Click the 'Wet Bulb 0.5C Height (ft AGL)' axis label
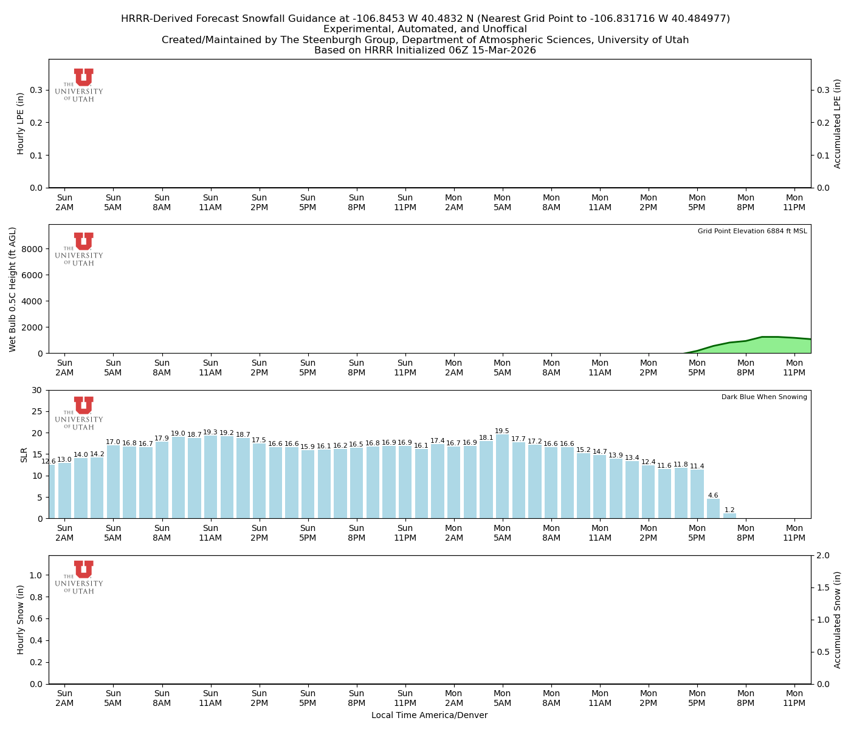 click(13, 289)
